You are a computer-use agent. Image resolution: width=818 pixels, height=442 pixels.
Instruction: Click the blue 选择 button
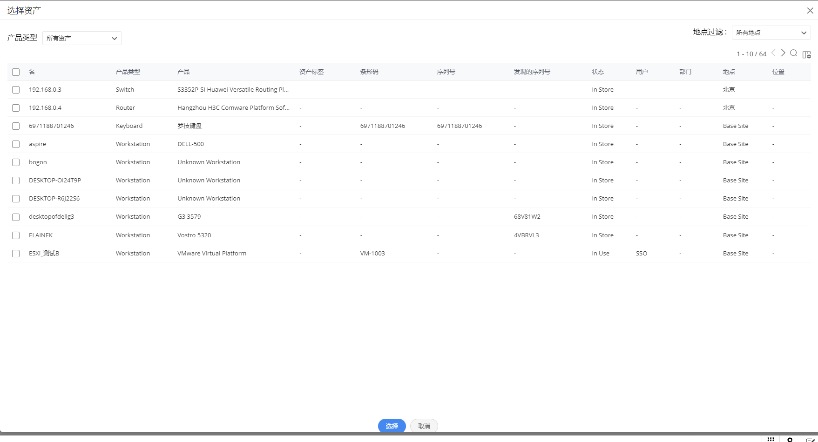tap(392, 426)
